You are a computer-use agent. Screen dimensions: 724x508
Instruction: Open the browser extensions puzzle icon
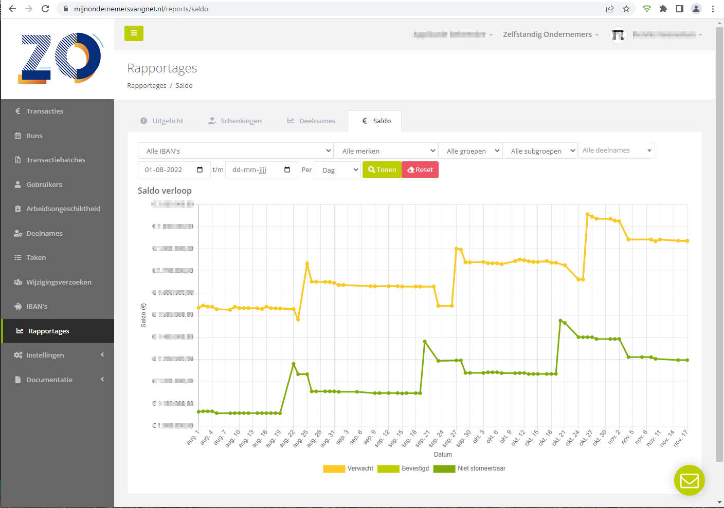(663, 9)
